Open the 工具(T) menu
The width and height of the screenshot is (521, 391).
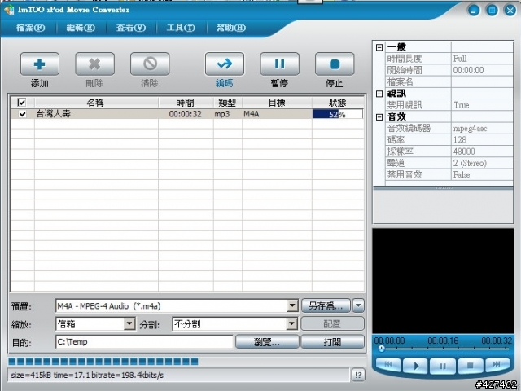coord(181,28)
